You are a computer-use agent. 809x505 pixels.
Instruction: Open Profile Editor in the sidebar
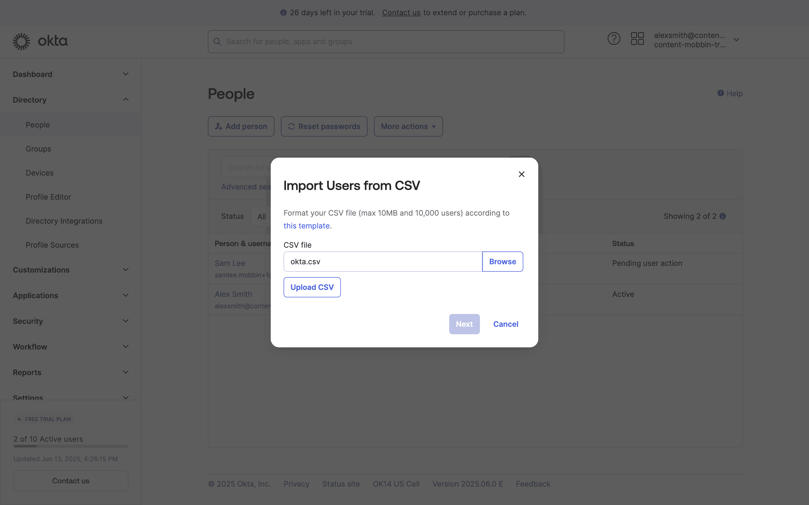48,197
